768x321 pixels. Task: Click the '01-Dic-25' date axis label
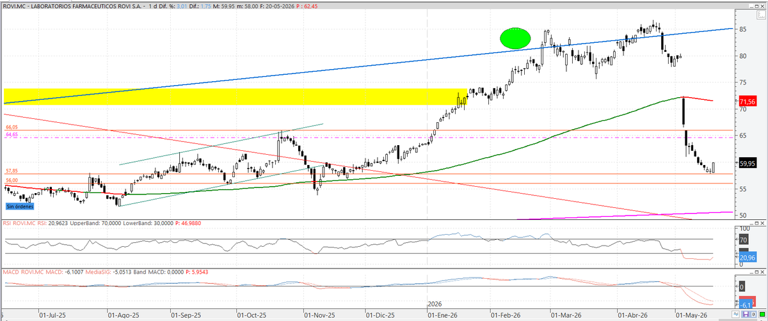(380, 315)
